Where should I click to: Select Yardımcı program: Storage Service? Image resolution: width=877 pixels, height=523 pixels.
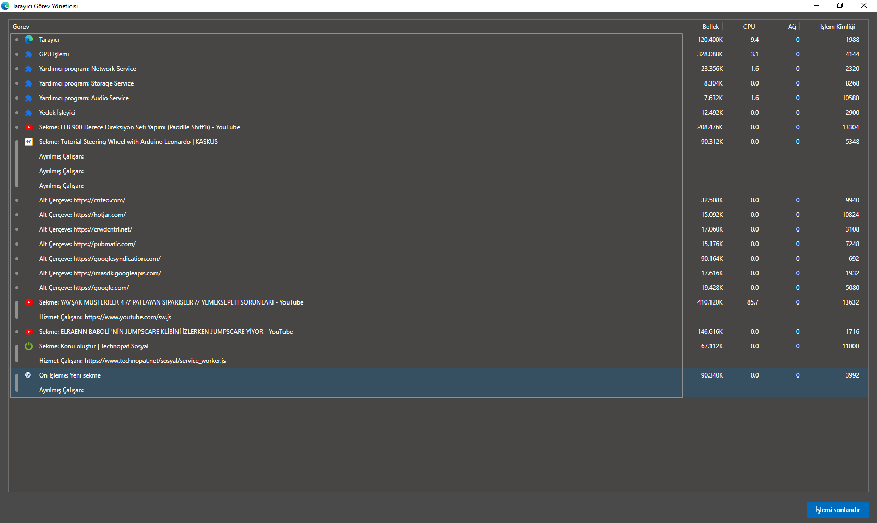[438, 83]
